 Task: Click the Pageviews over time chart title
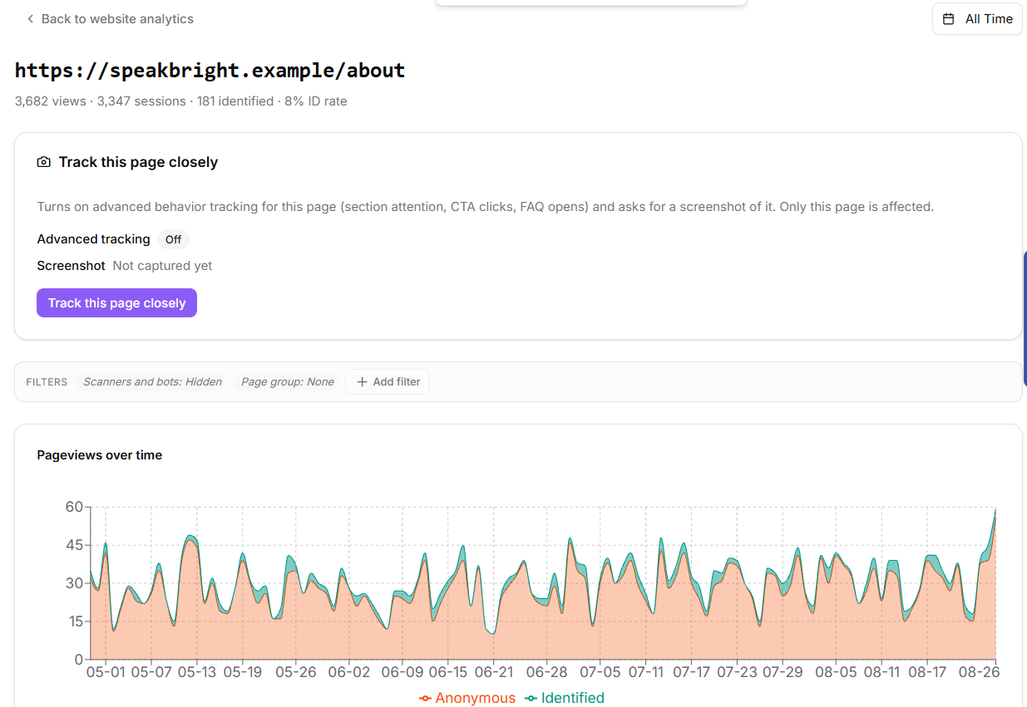click(100, 455)
